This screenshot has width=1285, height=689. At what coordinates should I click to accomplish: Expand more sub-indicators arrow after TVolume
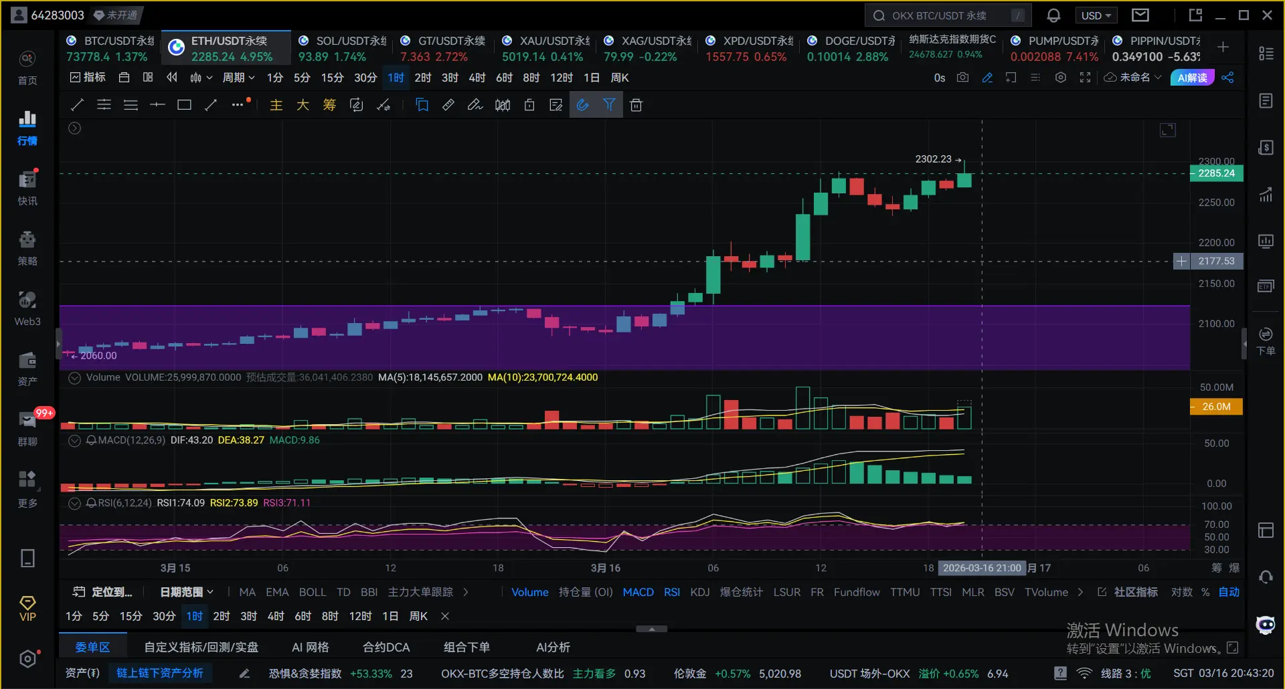(x=1080, y=592)
